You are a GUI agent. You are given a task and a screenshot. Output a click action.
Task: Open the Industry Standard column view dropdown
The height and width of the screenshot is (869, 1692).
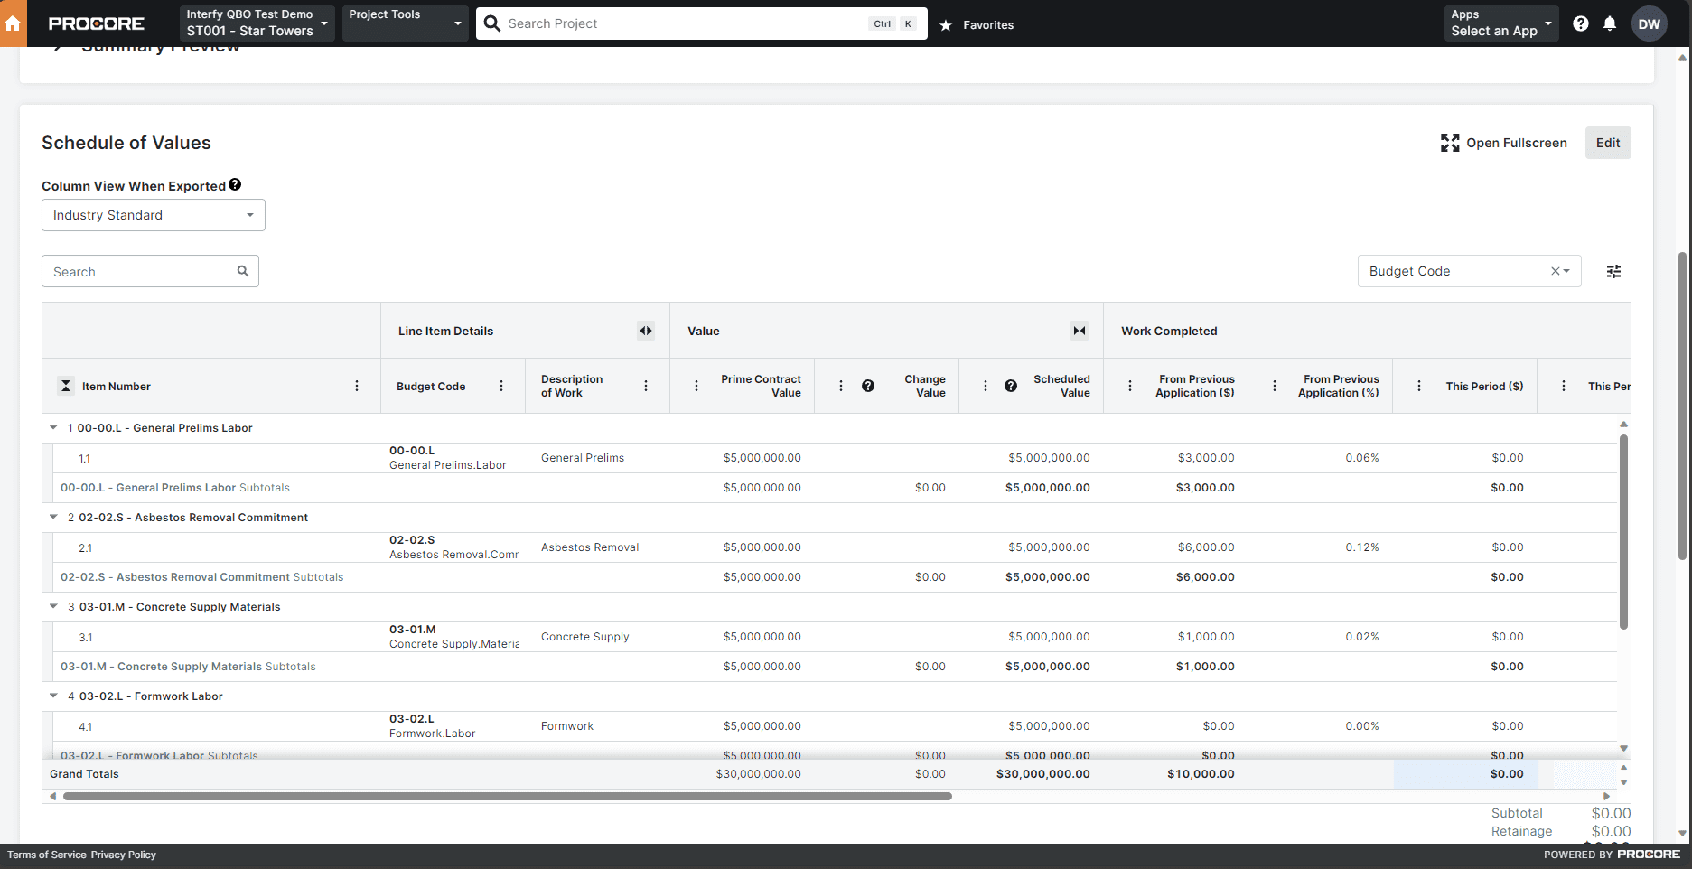(154, 216)
